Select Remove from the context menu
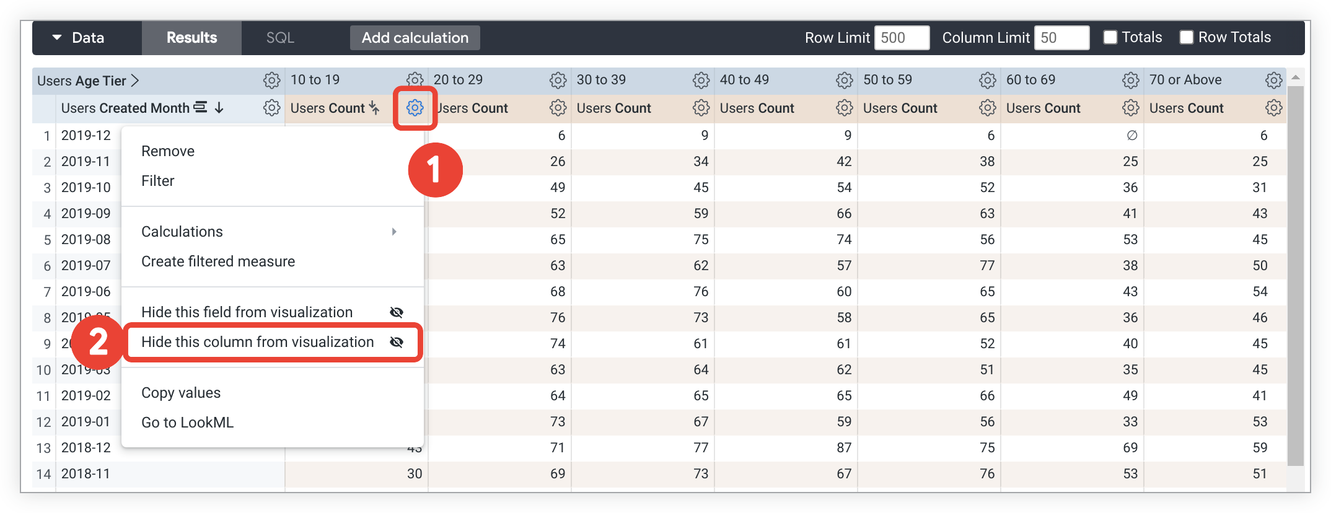The width and height of the screenshot is (1331, 513). coord(168,151)
